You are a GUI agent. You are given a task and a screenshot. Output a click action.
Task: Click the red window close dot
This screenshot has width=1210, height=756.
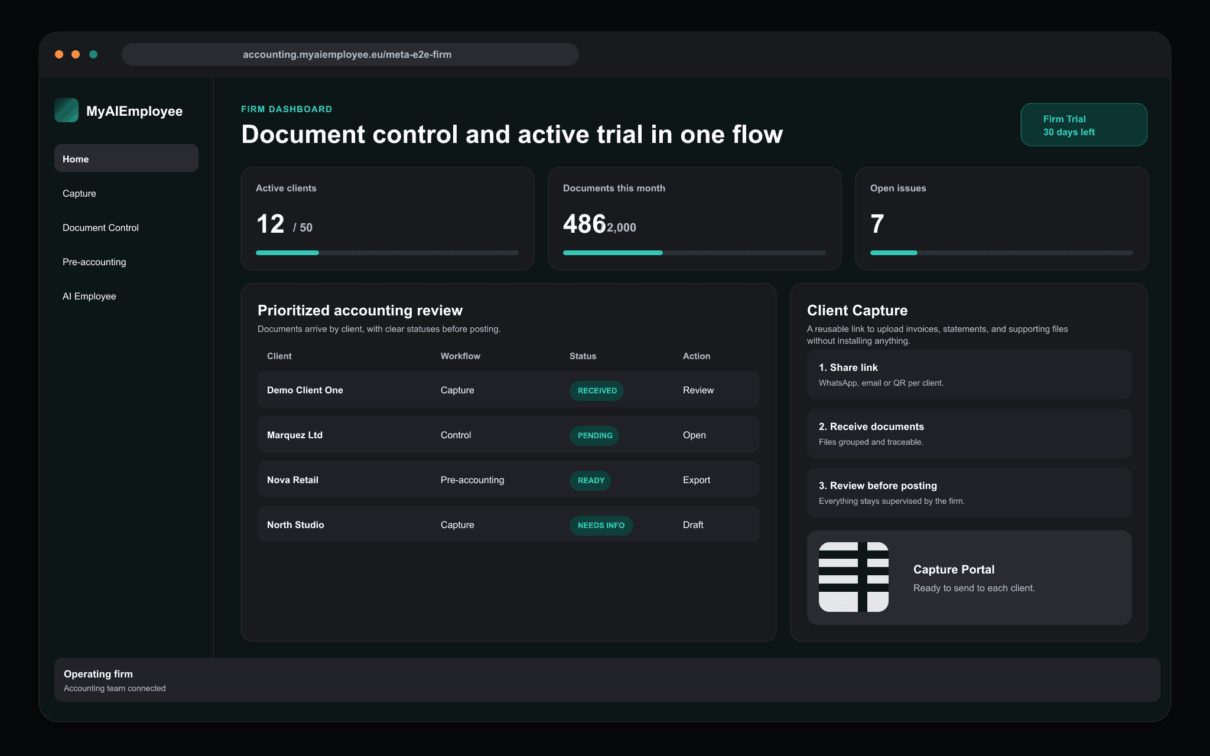coord(59,54)
